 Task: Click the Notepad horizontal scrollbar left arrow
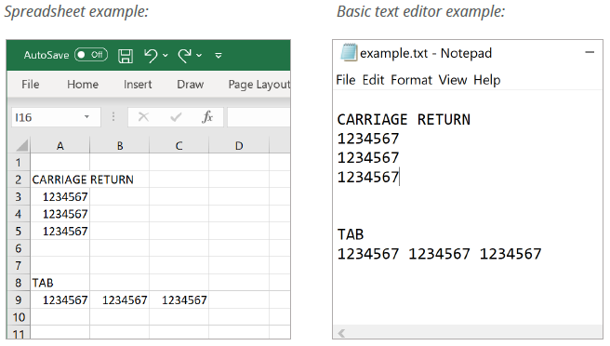pyautogui.click(x=341, y=333)
